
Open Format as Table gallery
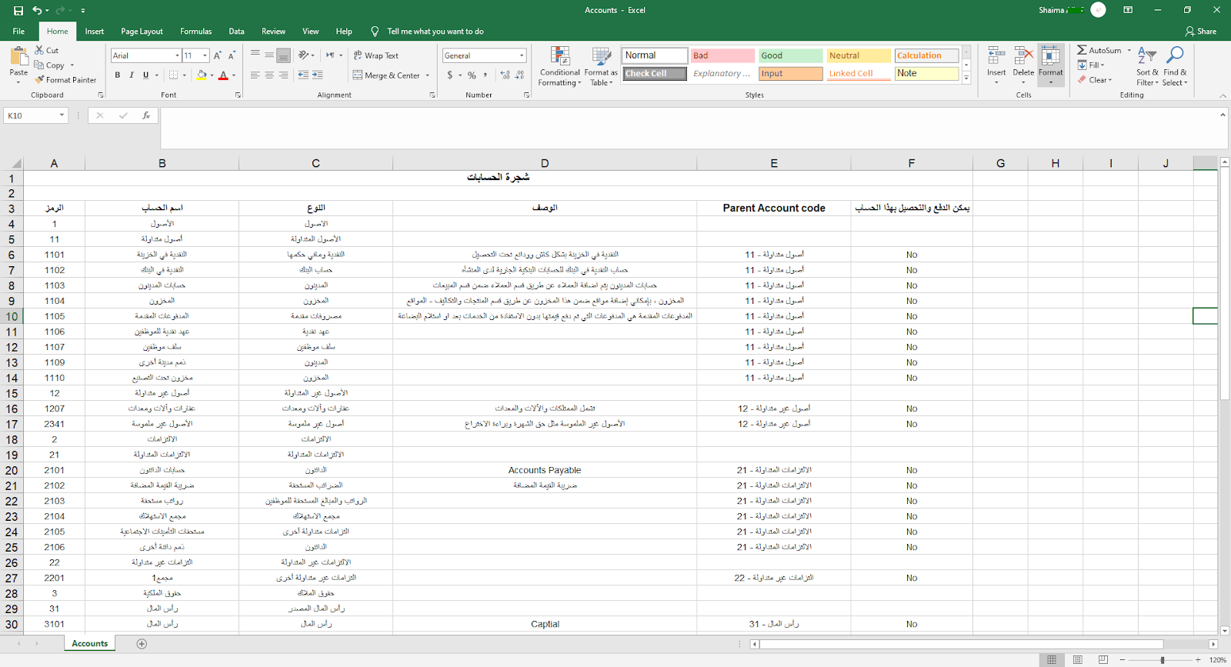(601, 66)
